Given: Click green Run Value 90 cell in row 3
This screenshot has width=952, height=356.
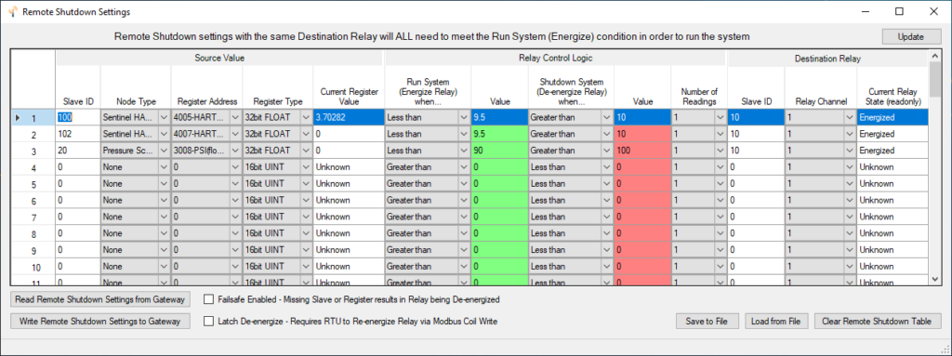Looking at the screenshot, I should click(x=499, y=150).
